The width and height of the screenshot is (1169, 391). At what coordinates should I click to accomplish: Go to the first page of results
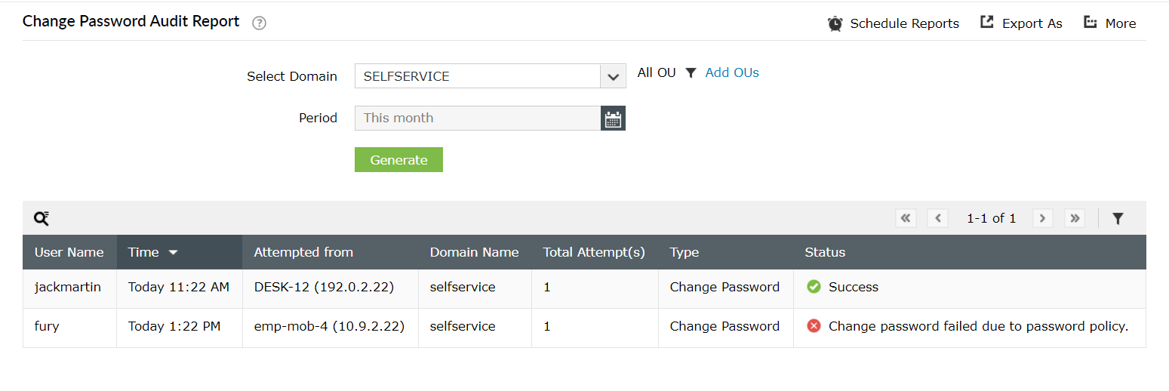click(x=906, y=218)
